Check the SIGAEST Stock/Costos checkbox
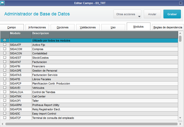The width and height of the screenshot is (184, 127). (x=5, y=57)
